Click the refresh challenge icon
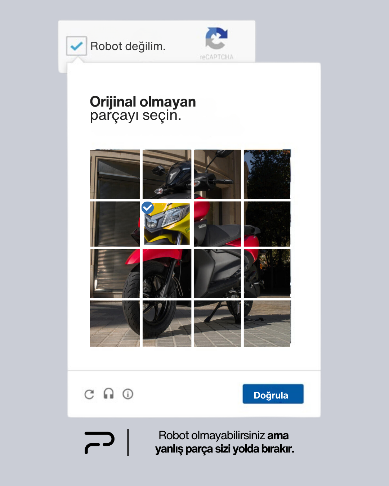This screenshot has height=486, width=389. (89, 394)
